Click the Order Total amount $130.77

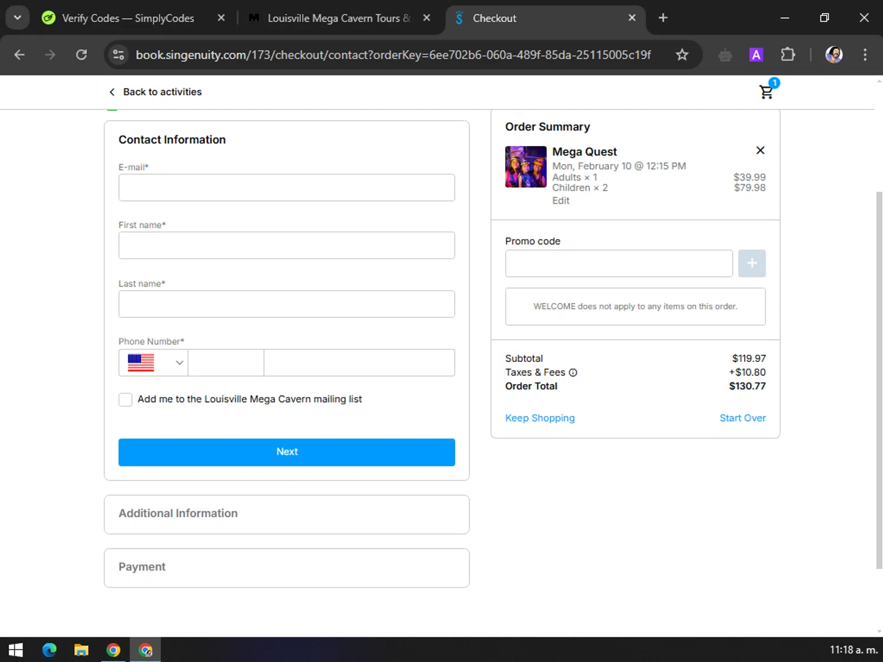point(747,386)
